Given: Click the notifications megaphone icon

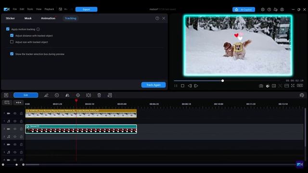Looking at the screenshot, I should 276,10.
